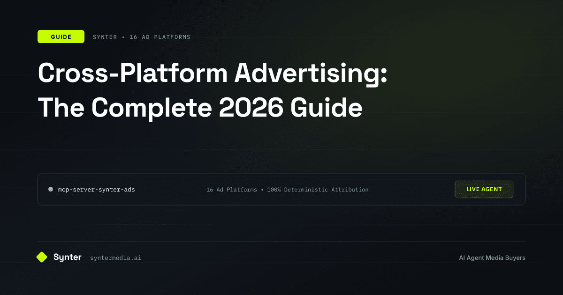Click '16 Ad Platforms • 100% Deterministic Attribution' text
Screen dimensions: 563x295
pos(287,190)
